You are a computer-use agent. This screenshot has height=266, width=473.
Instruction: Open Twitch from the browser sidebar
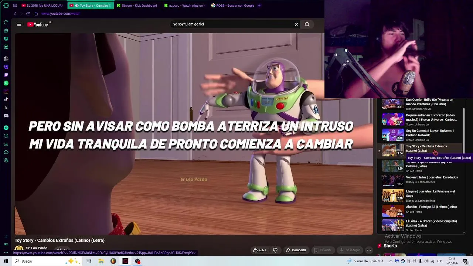(6, 75)
